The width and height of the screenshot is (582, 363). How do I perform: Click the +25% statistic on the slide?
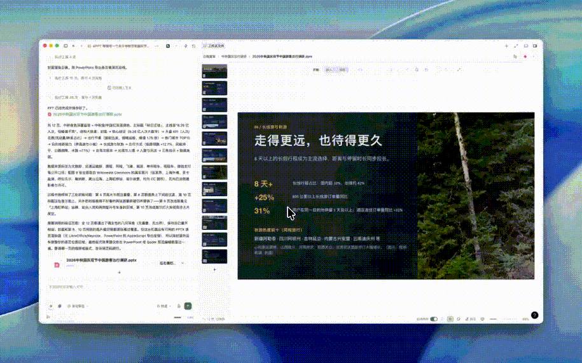pyautogui.click(x=264, y=197)
